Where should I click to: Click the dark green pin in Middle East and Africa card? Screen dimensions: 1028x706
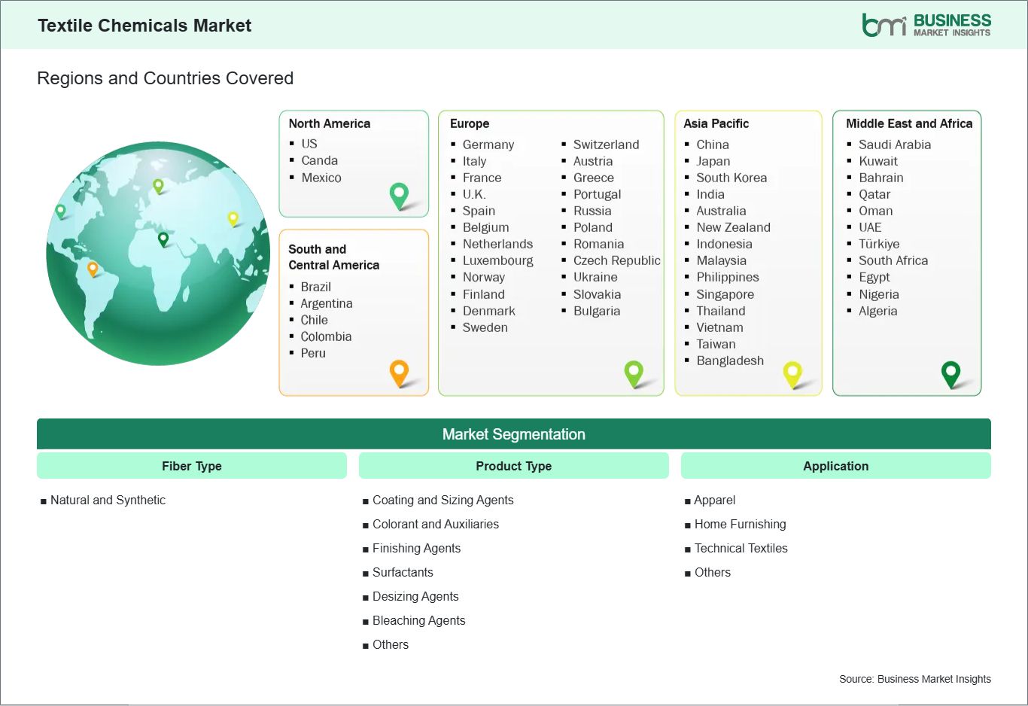[951, 373]
